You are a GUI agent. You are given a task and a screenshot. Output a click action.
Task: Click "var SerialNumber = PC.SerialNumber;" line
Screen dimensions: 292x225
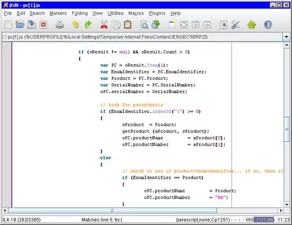point(148,85)
